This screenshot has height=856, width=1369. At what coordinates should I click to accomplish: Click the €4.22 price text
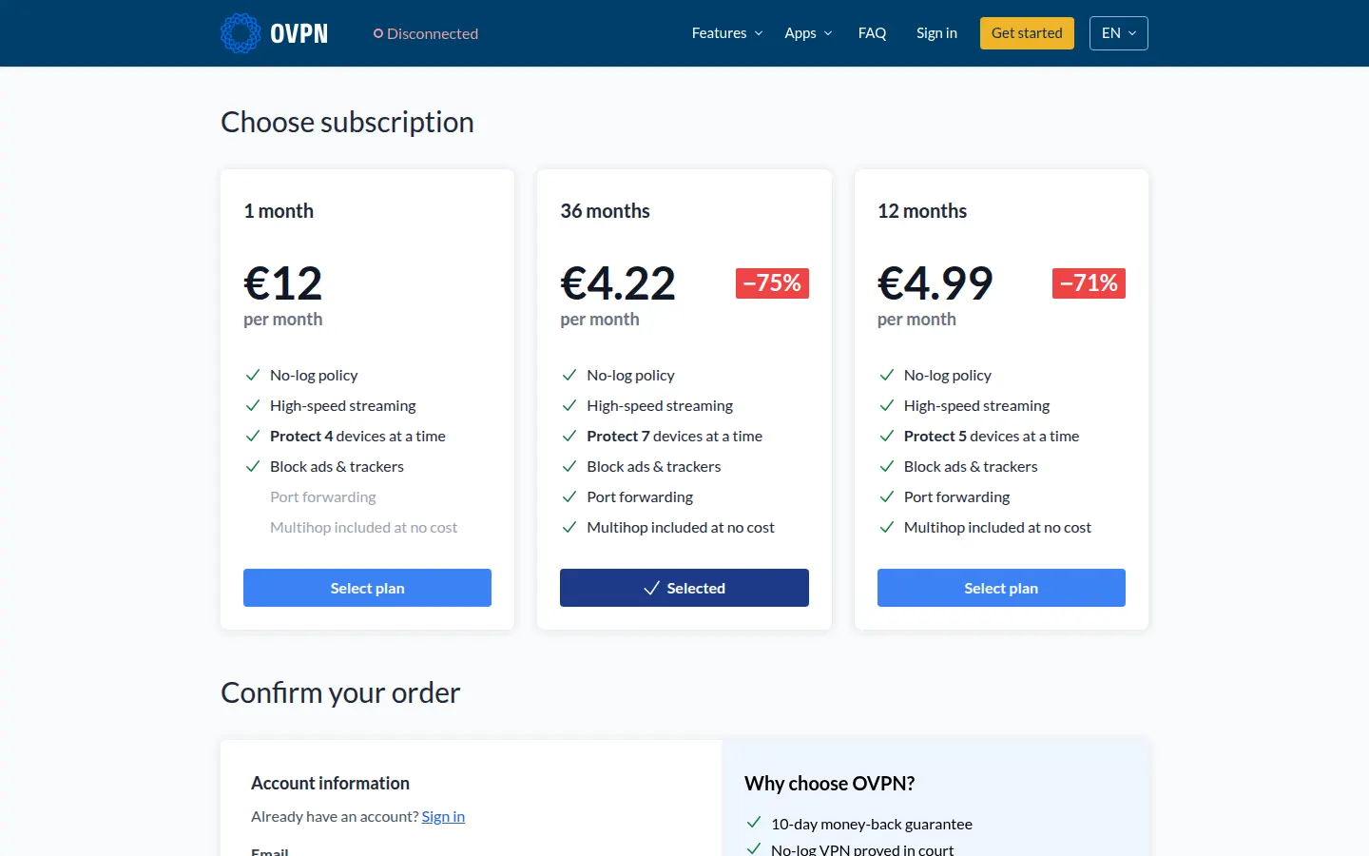[x=618, y=283]
